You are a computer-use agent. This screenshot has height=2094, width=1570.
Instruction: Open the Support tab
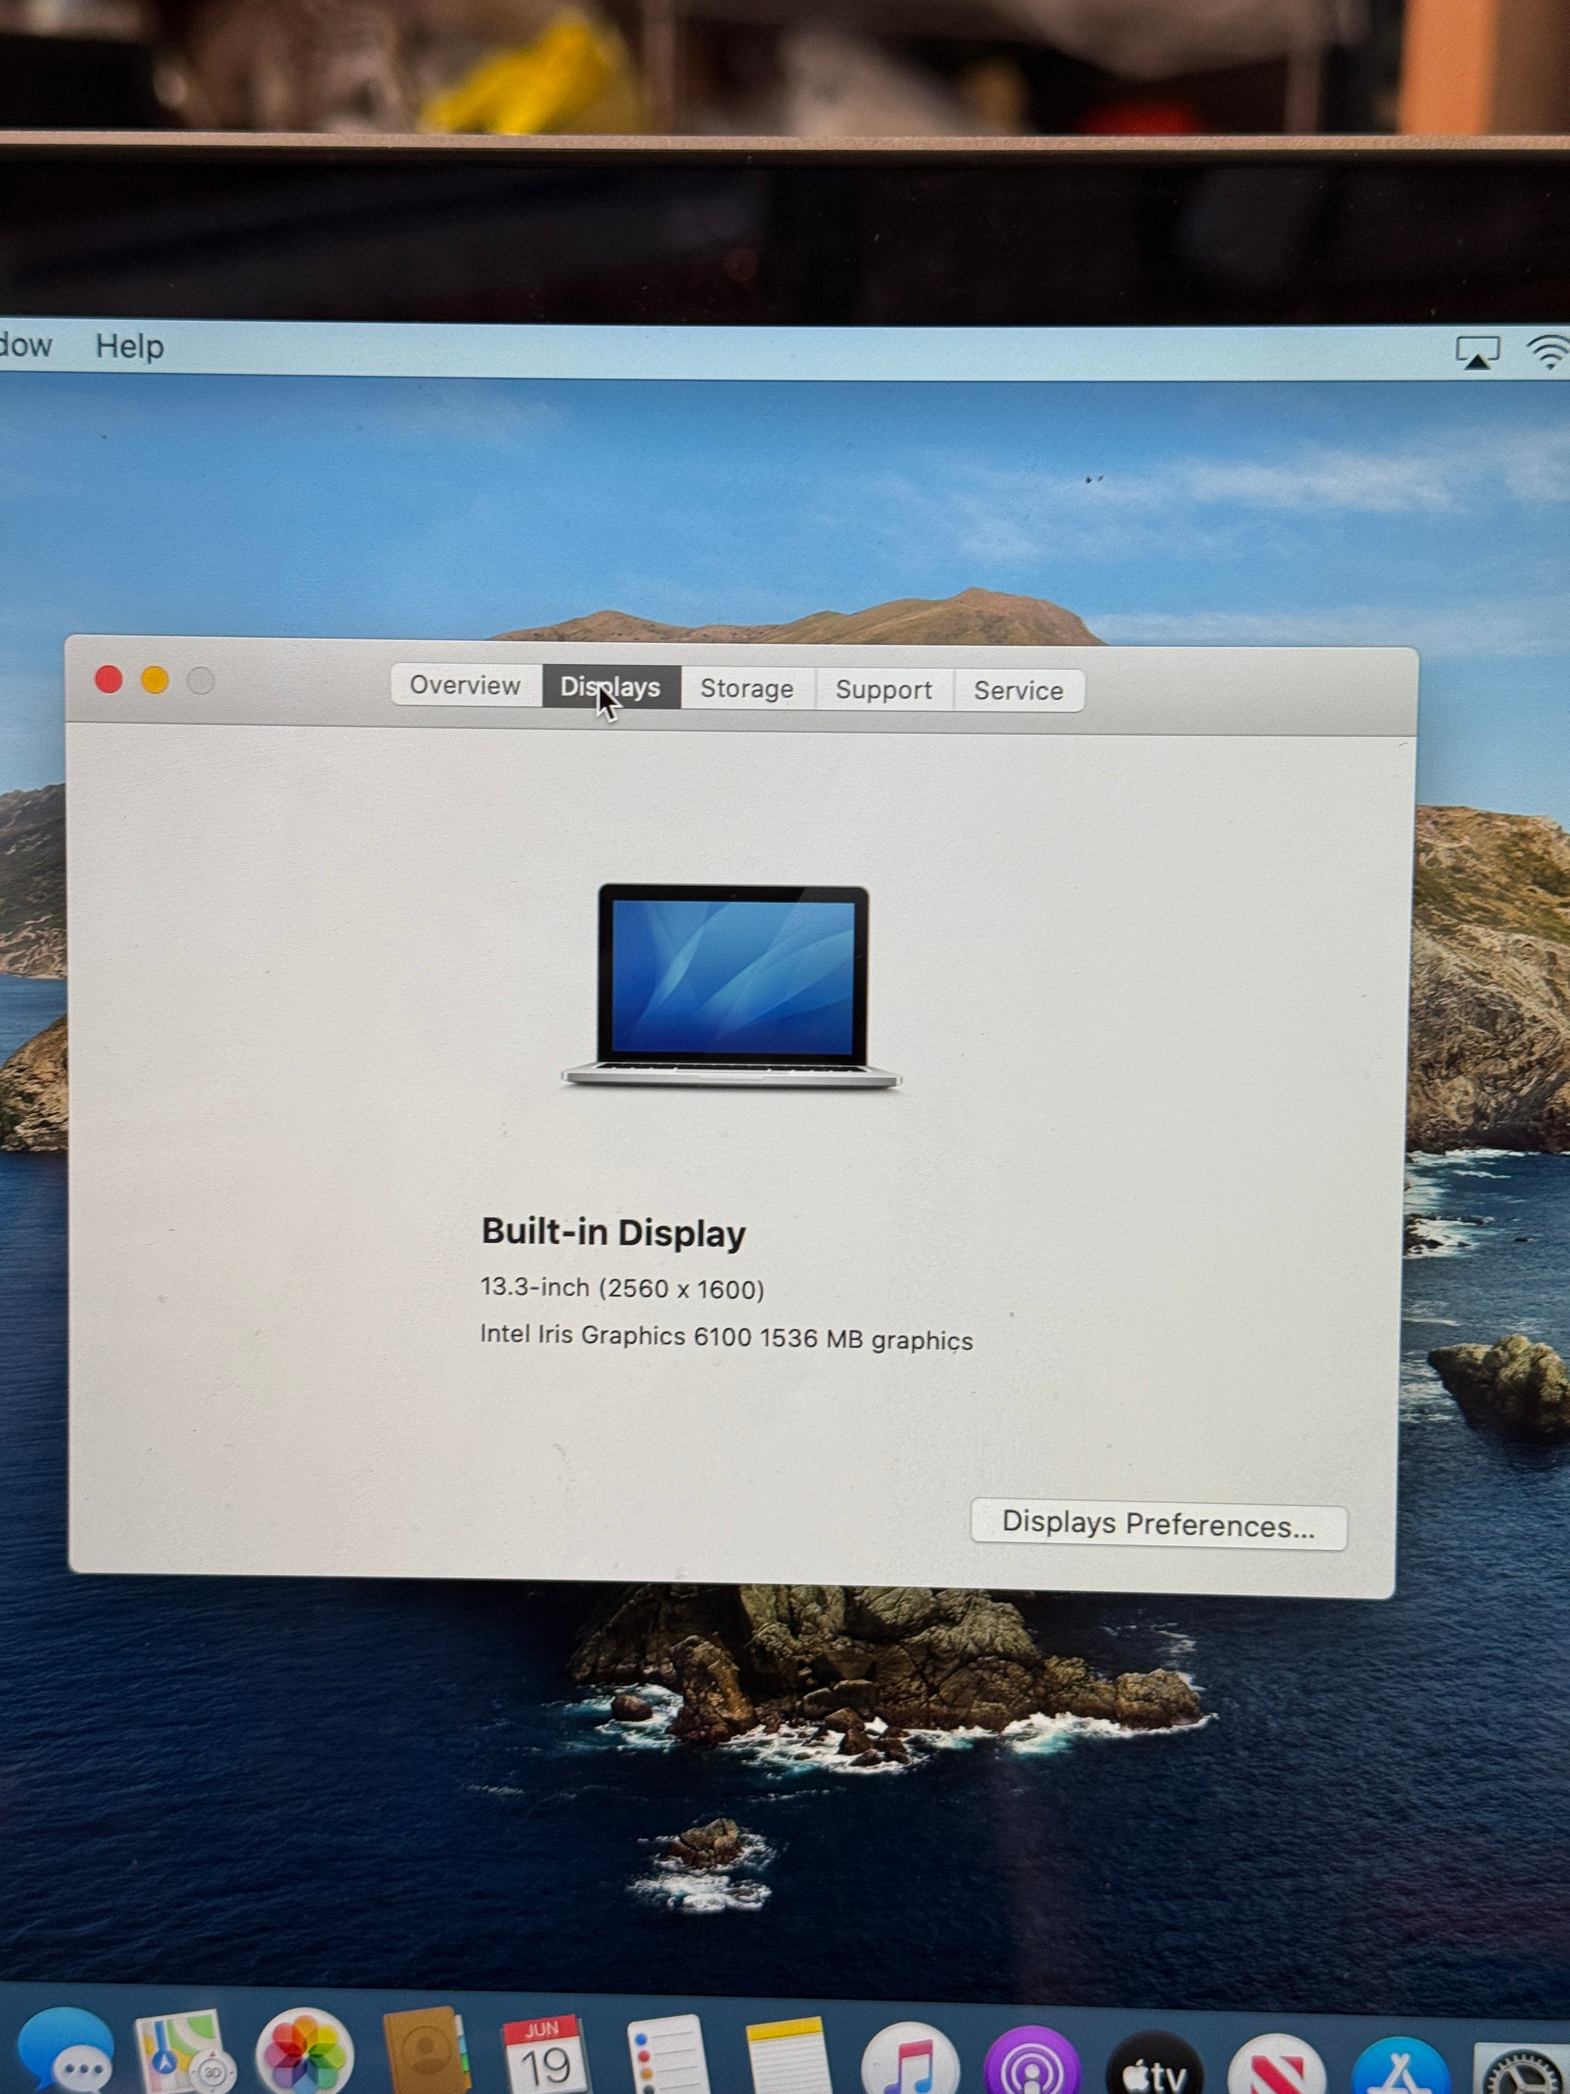(884, 689)
